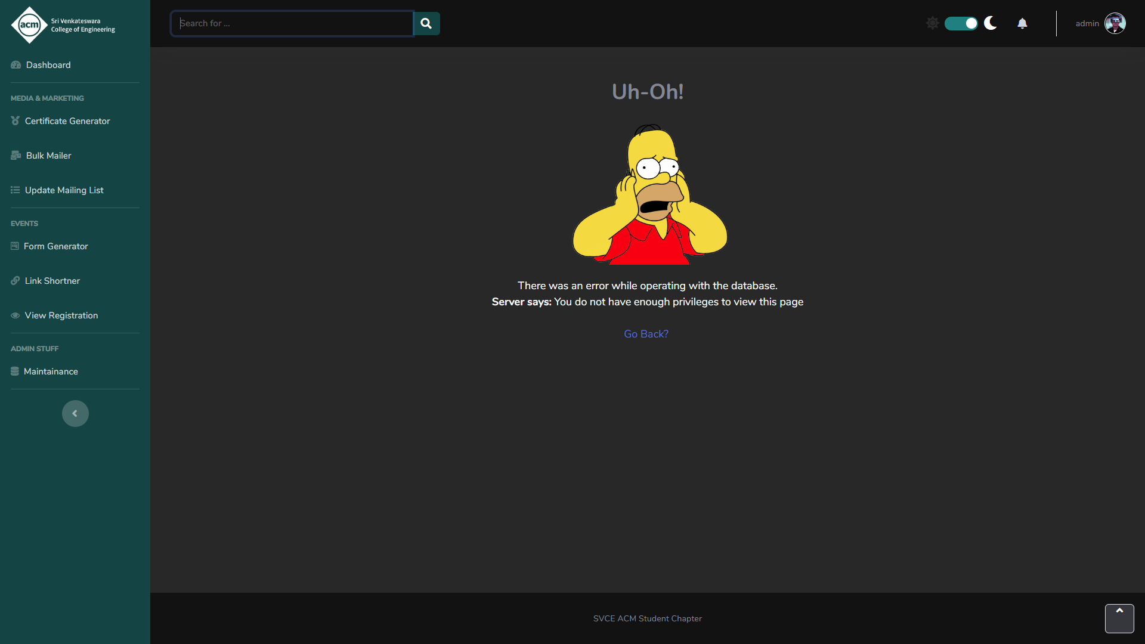Go to Update Mailing List
The width and height of the screenshot is (1145, 644).
click(x=64, y=190)
